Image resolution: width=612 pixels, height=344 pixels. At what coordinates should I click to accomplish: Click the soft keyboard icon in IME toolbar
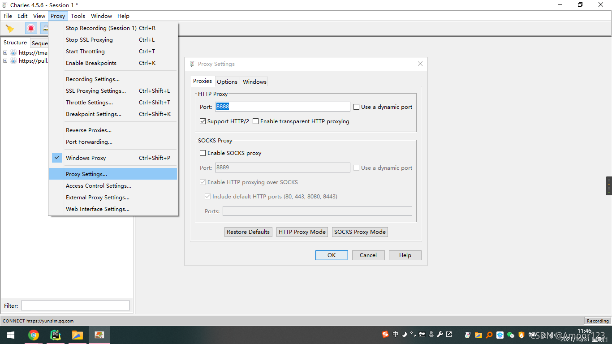[422, 334]
